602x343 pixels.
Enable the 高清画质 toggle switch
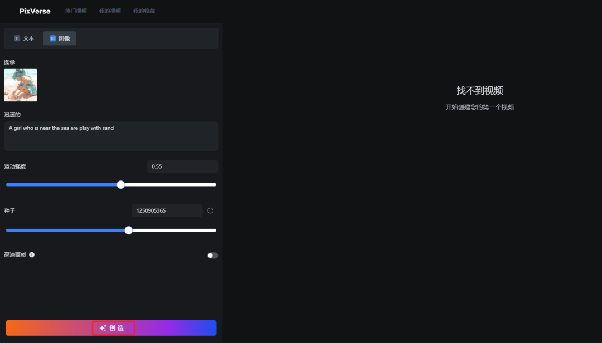click(x=212, y=254)
